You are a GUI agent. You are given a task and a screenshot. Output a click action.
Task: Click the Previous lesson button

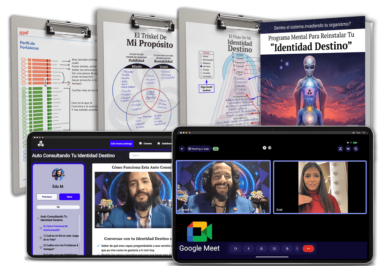click(x=47, y=197)
